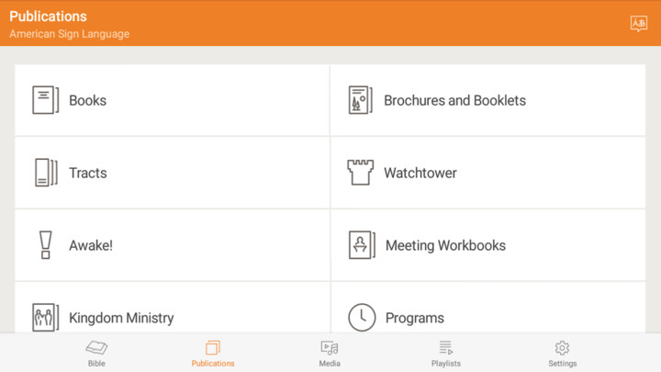Open the language selector icon

[x=638, y=24]
